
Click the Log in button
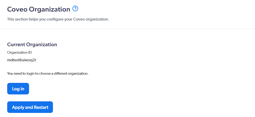[18, 89]
